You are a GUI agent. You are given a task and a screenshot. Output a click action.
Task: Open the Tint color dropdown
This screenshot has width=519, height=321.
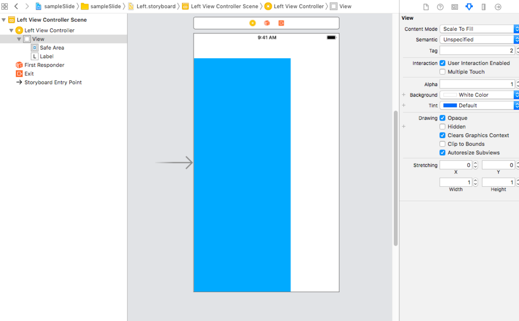pyautogui.click(x=479, y=105)
